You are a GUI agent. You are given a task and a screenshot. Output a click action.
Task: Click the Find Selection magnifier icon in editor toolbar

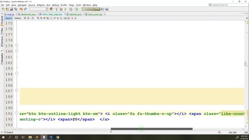pyautogui.click(x=38, y=18)
